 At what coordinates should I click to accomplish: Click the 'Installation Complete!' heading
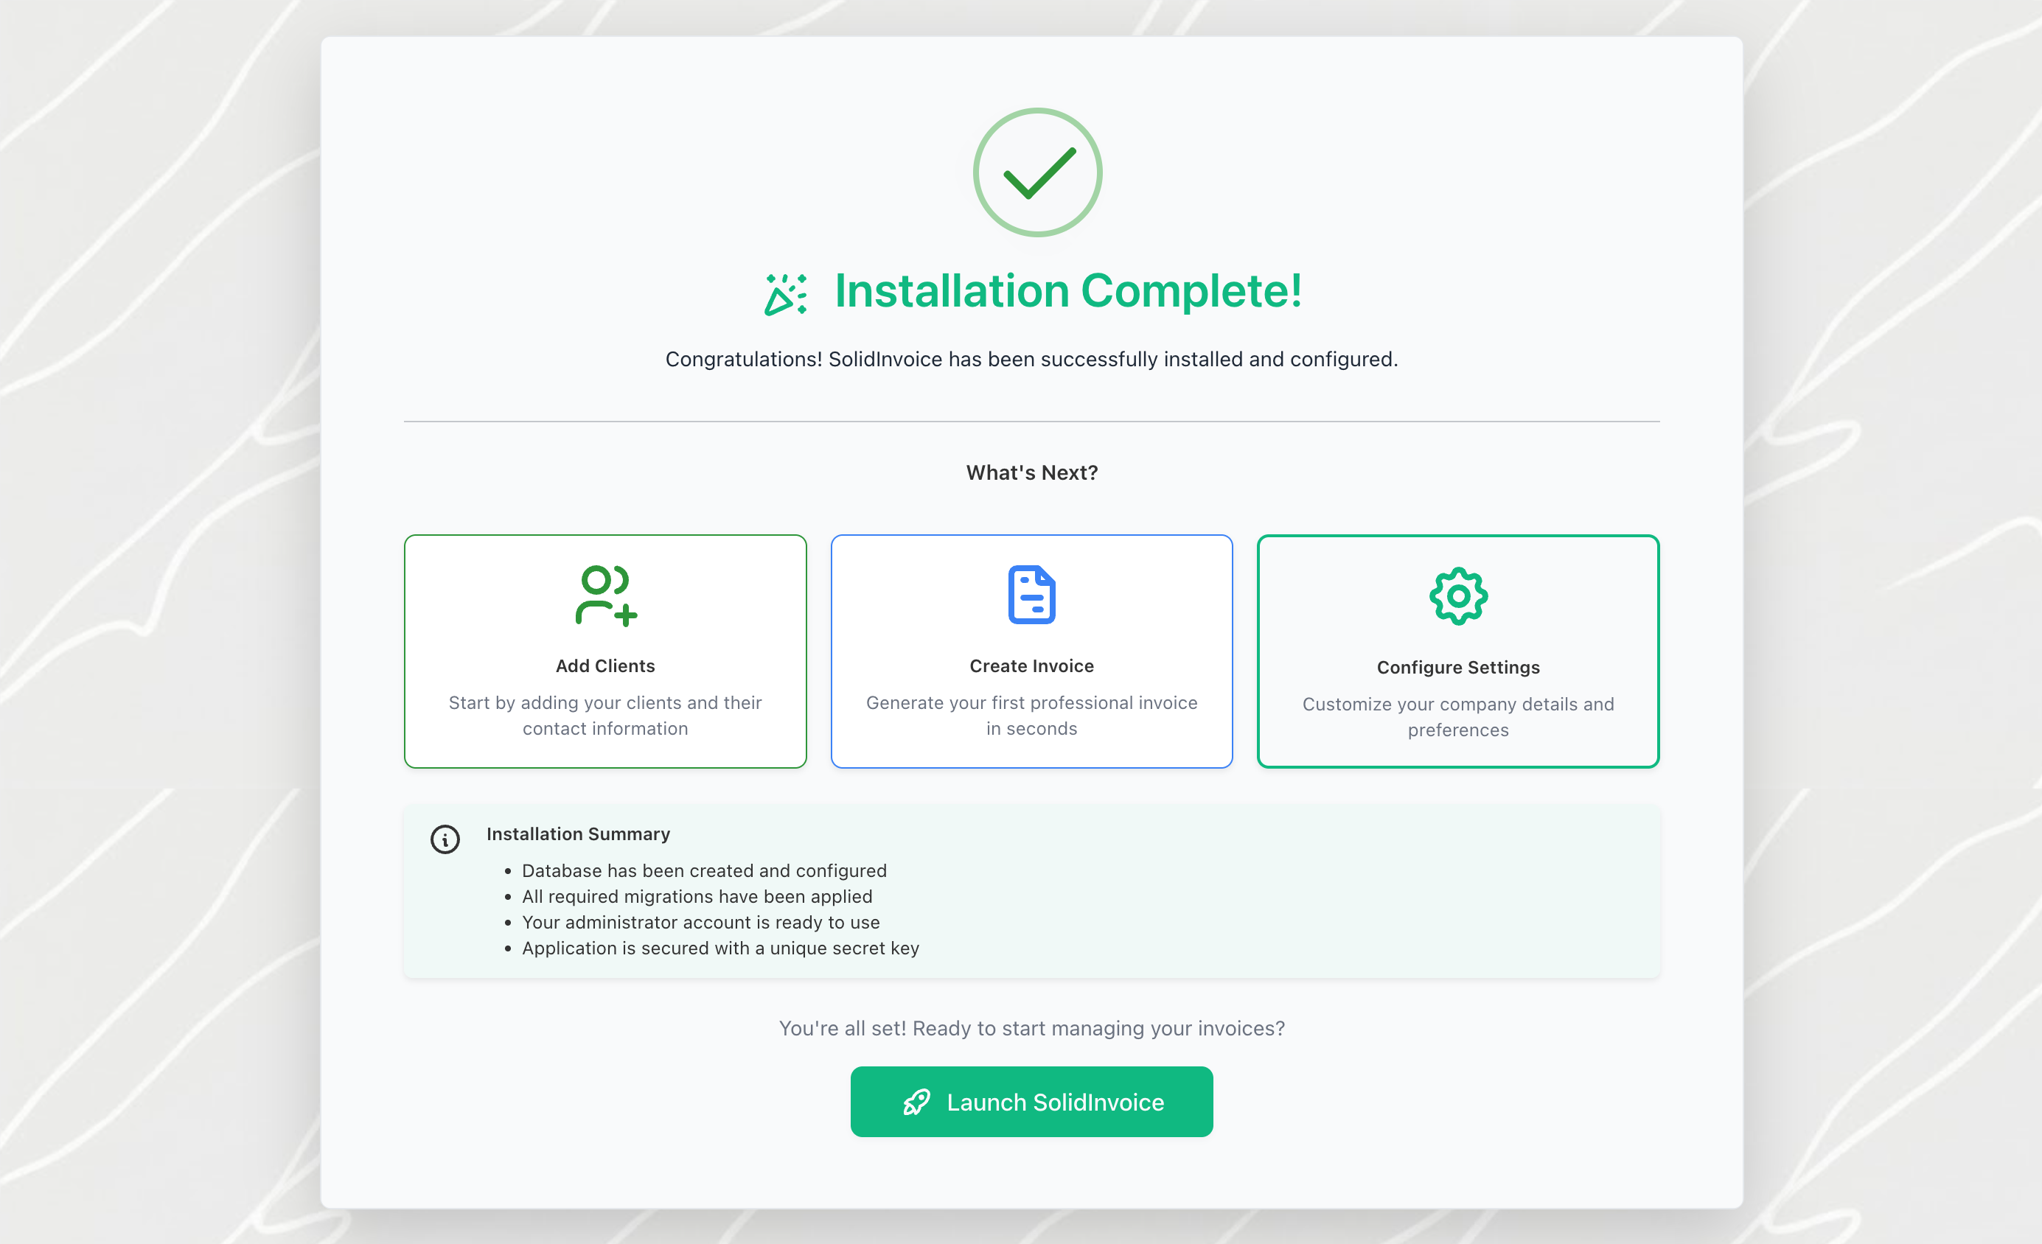tap(1067, 290)
